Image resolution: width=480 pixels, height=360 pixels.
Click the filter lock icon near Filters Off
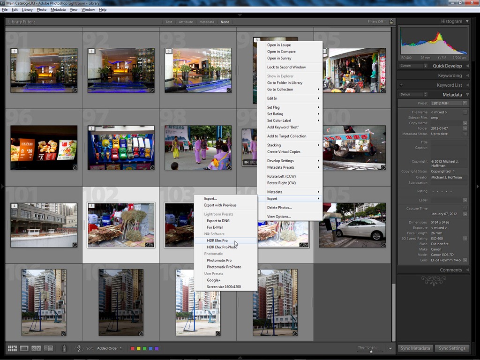click(391, 22)
